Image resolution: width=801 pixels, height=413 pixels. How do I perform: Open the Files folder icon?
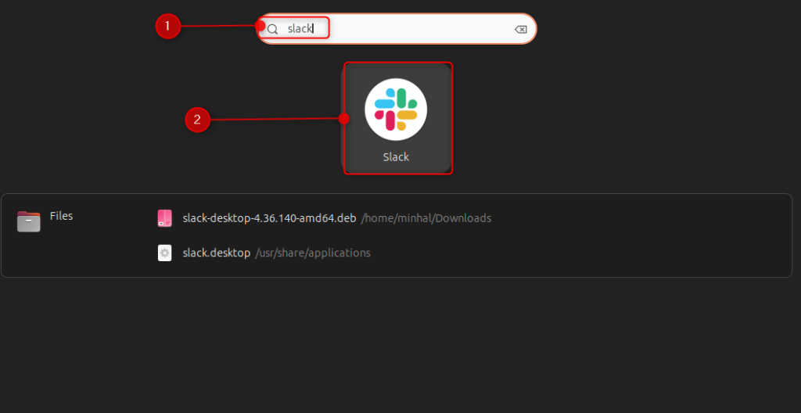pyautogui.click(x=29, y=221)
